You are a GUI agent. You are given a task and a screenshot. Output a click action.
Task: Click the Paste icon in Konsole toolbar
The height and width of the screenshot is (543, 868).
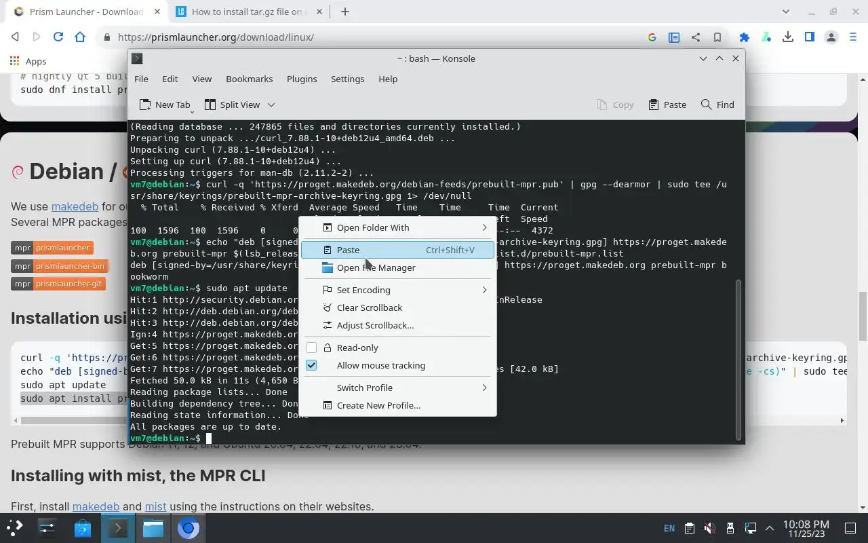click(654, 105)
